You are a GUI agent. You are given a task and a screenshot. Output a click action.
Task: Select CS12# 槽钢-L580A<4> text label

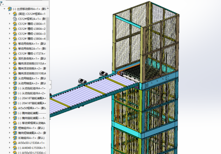[x=32, y=39]
